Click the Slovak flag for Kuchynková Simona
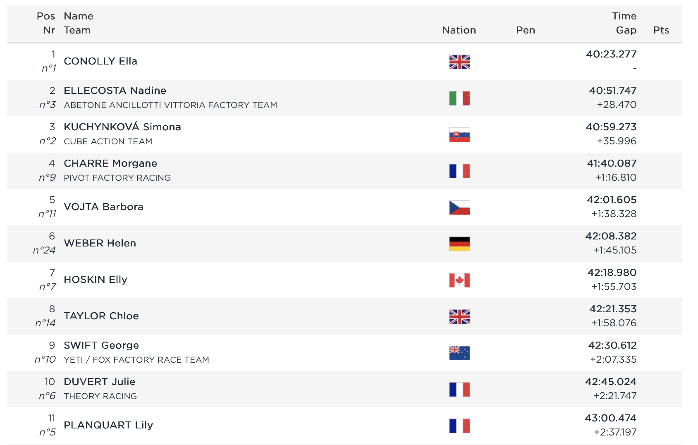The height and width of the screenshot is (445, 698). [x=459, y=135]
